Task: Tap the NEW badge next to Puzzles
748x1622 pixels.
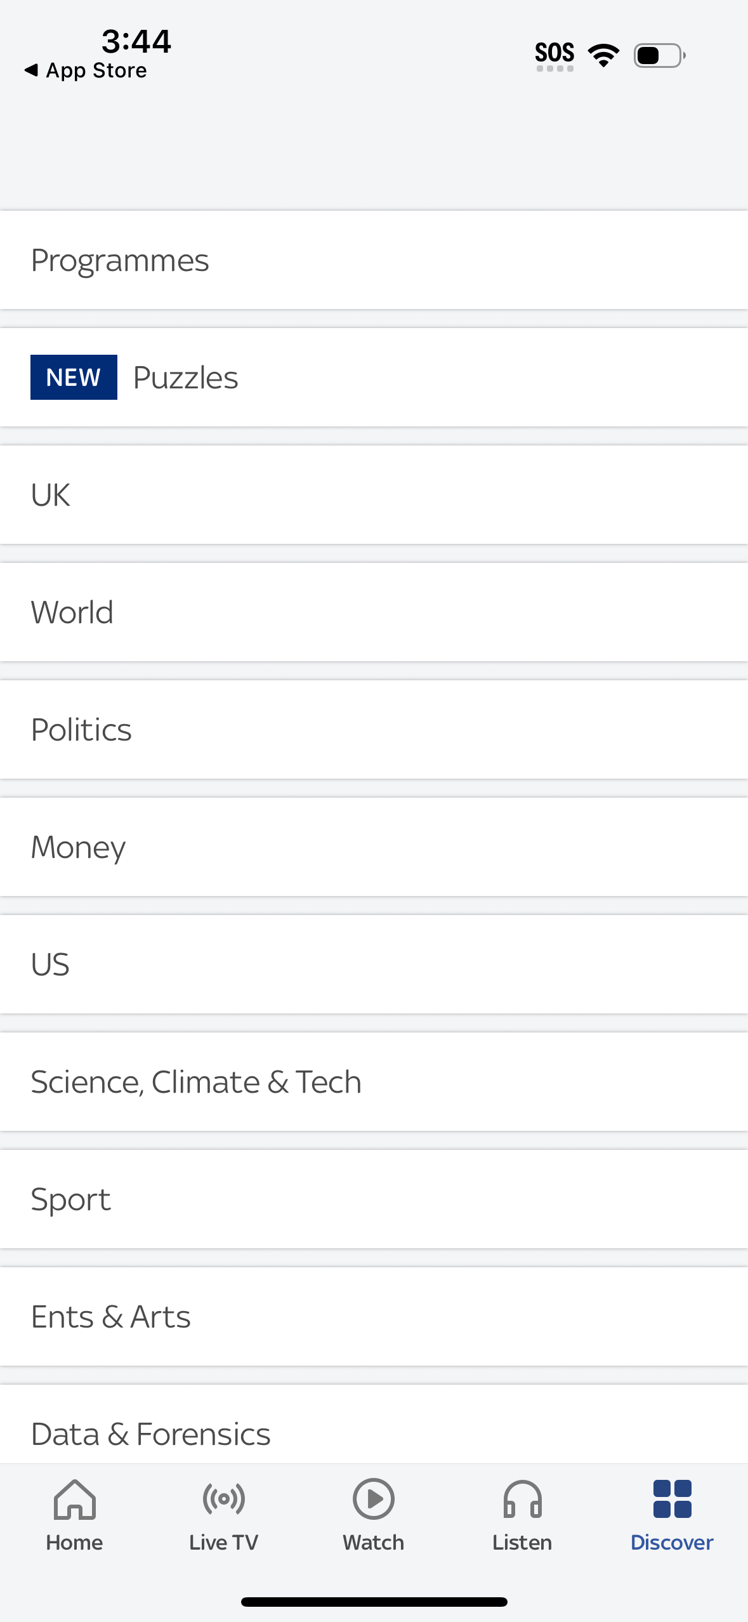Action: [74, 377]
